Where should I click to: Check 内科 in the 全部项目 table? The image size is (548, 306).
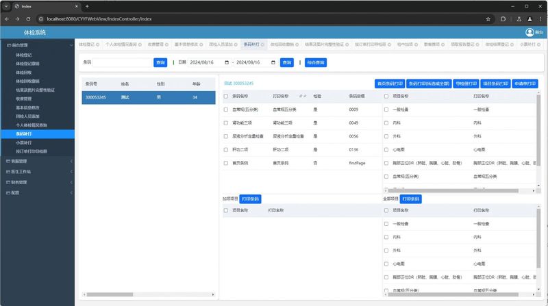click(386, 237)
